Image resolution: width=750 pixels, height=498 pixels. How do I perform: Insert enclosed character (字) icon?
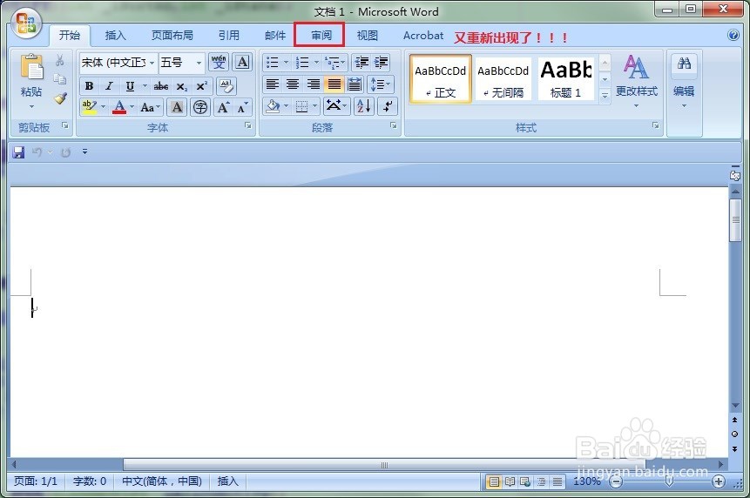pos(200,107)
